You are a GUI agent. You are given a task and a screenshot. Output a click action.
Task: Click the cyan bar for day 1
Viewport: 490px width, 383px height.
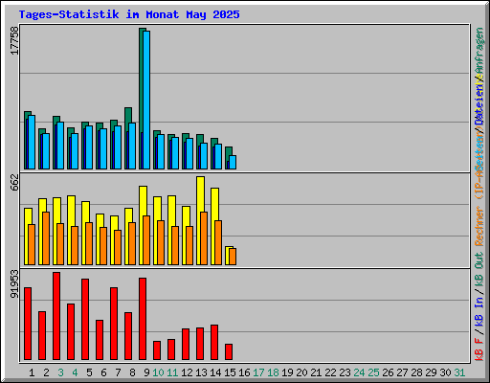click(x=32, y=143)
